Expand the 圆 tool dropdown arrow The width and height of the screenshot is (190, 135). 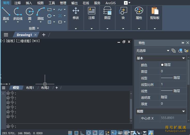(x=30, y=22)
